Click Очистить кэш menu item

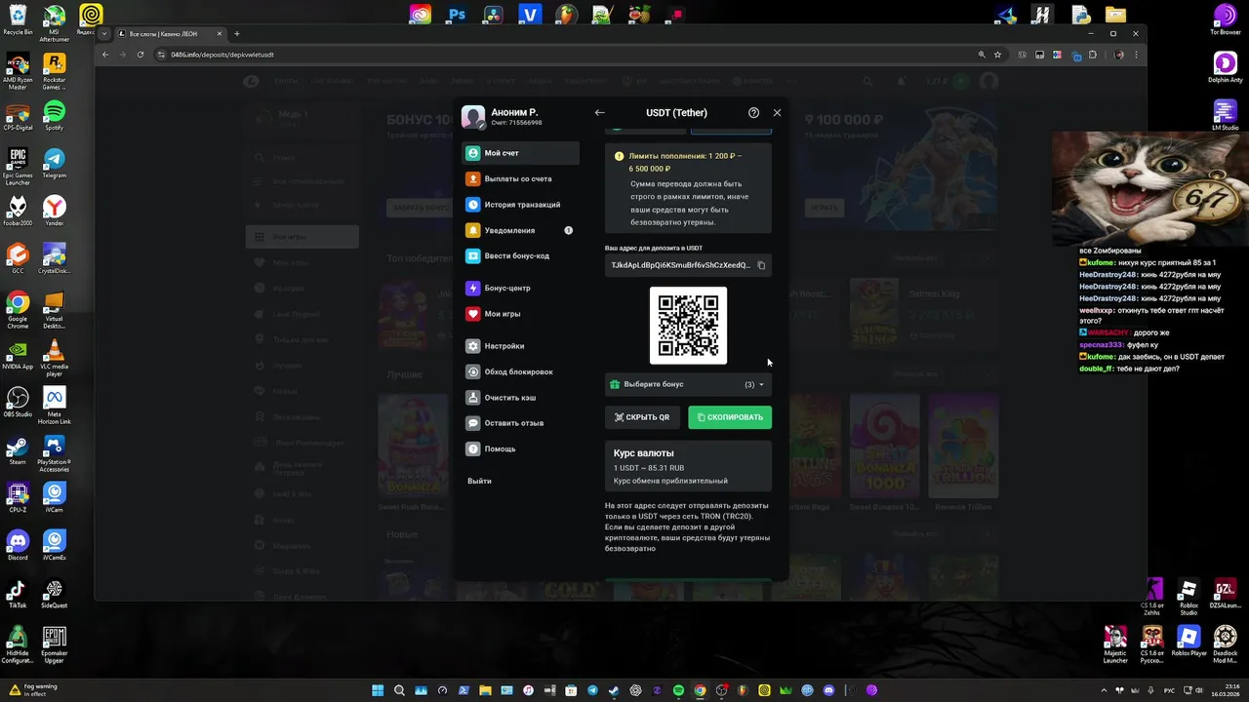coord(520,398)
